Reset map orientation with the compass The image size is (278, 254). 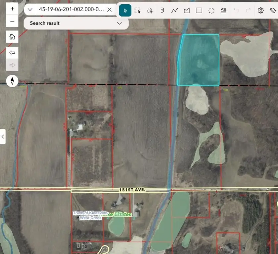click(12, 81)
